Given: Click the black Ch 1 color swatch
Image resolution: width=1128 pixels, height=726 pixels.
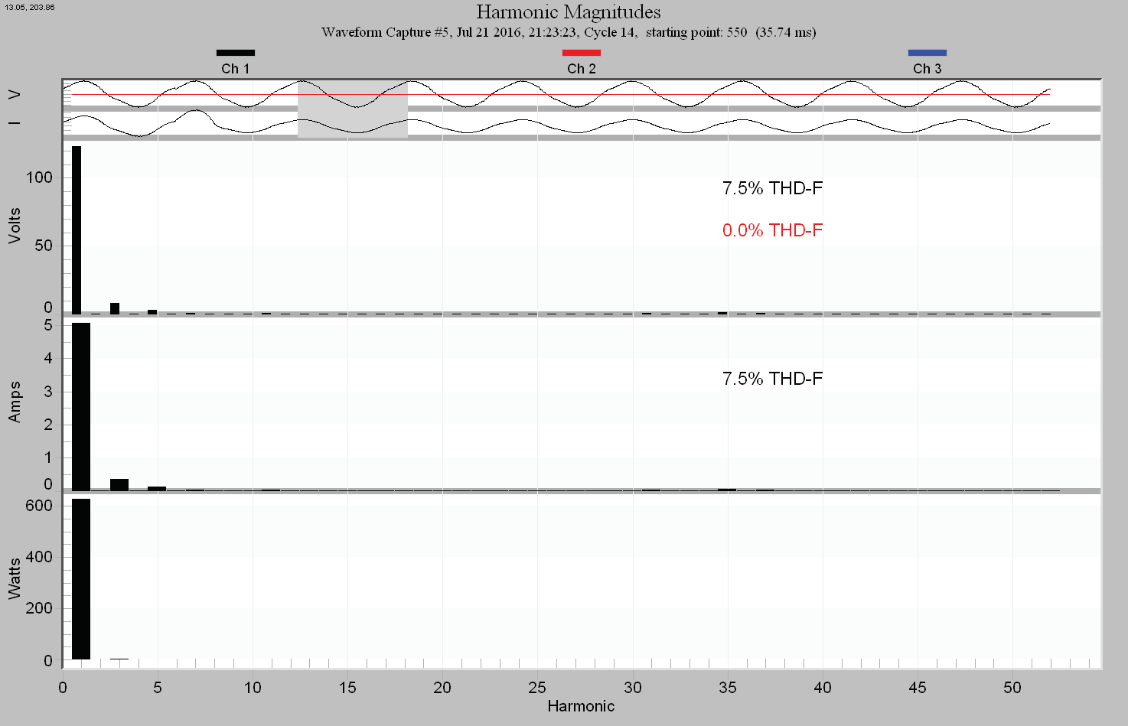Looking at the screenshot, I should (x=235, y=53).
